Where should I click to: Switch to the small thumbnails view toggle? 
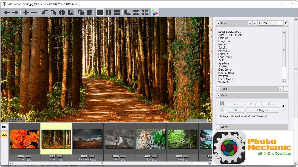coord(4,135)
